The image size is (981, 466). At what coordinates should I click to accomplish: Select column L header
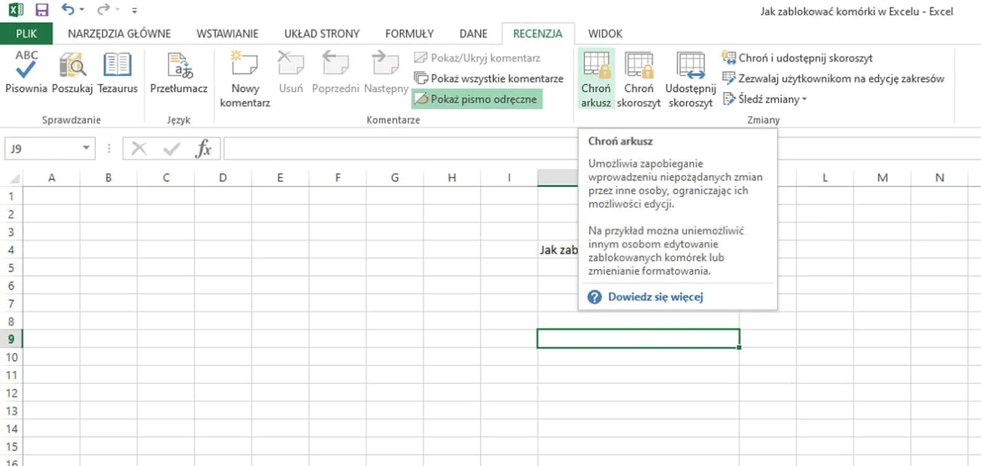[825, 178]
